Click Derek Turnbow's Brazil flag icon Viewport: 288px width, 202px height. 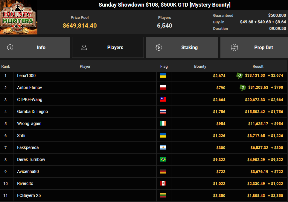tap(163, 159)
